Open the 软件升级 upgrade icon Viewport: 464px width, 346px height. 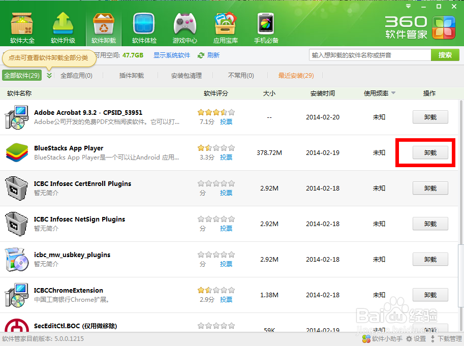pos(63,28)
